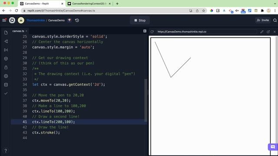Open the Database sidebar icon
This screenshot has height=156, width=278.
pyautogui.click(x=6, y=85)
